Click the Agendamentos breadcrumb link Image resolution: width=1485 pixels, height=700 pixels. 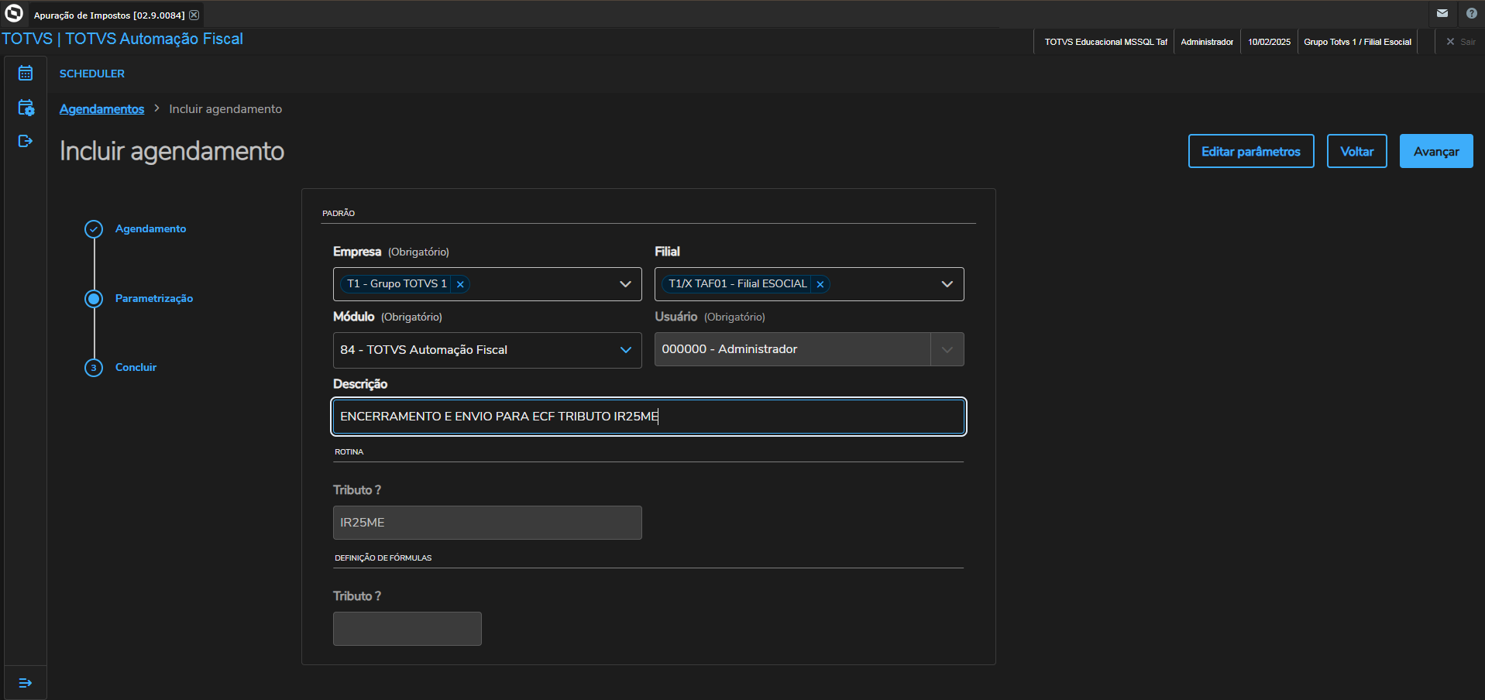[x=101, y=109]
